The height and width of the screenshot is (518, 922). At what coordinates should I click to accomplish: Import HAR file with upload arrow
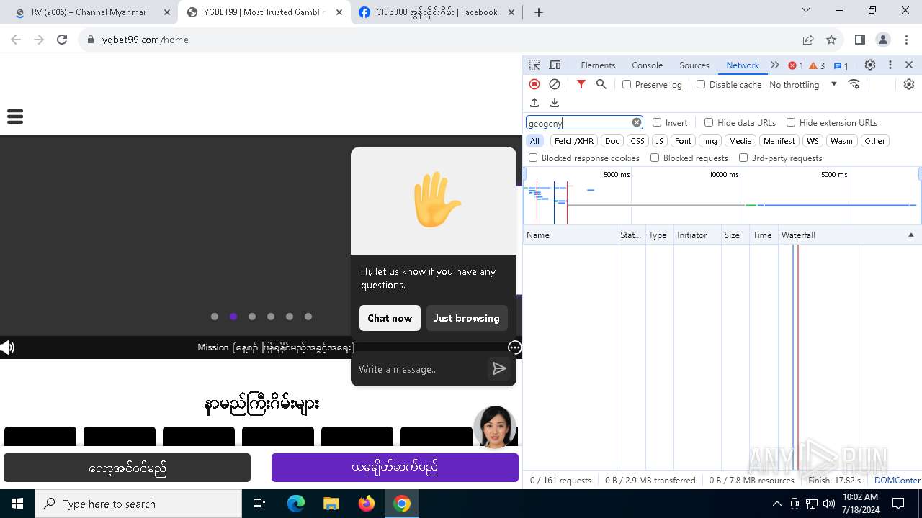(534, 103)
